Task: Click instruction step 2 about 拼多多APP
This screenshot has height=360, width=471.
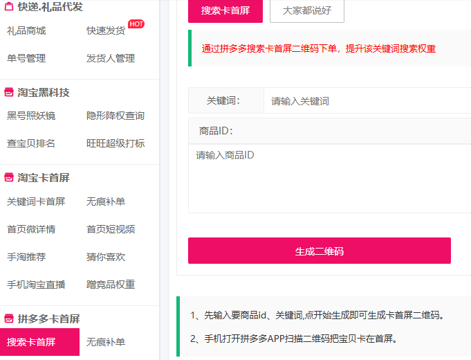Action: click(x=295, y=339)
